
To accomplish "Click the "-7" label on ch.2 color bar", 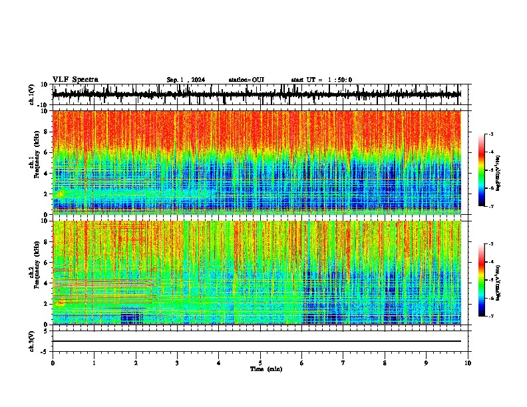I will (490, 316).
